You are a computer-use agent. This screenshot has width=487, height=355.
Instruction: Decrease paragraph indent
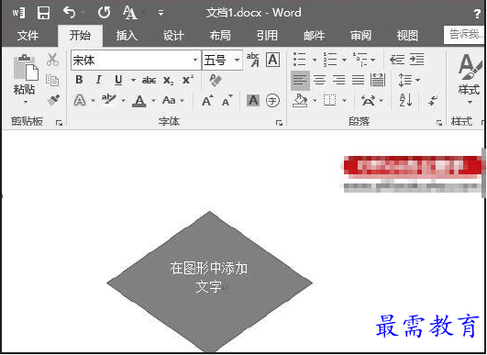pyautogui.click(x=397, y=60)
